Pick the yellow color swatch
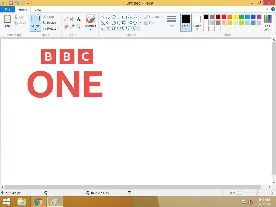This screenshot has height=207, width=276. point(235,16)
